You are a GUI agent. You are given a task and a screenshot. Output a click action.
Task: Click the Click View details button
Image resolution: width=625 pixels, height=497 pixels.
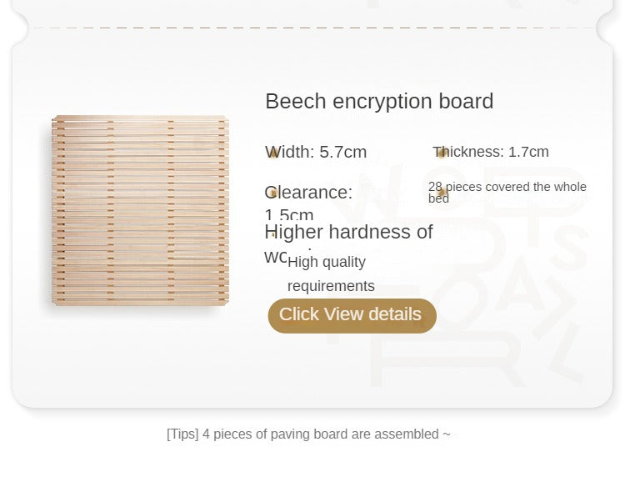pyautogui.click(x=352, y=315)
